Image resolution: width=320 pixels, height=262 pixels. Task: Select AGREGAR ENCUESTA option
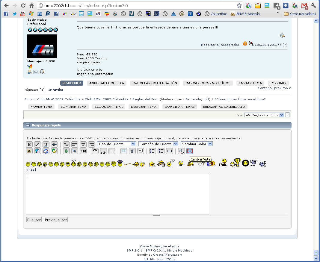107,83
